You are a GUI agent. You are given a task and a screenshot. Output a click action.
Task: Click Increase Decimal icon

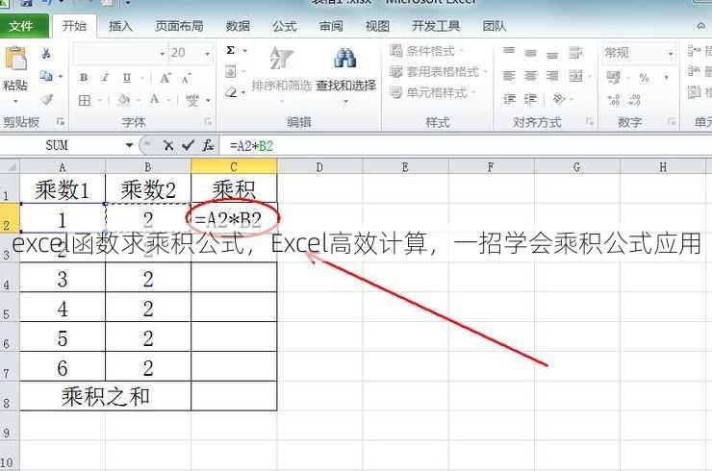point(614,100)
